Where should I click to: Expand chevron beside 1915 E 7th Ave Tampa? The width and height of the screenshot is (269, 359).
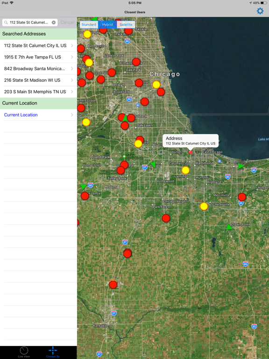(x=72, y=57)
